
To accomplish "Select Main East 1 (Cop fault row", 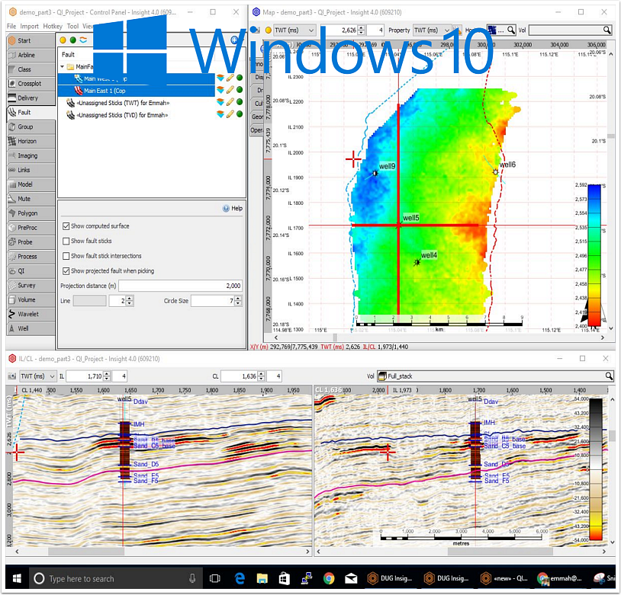I will click(x=137, y=91).
